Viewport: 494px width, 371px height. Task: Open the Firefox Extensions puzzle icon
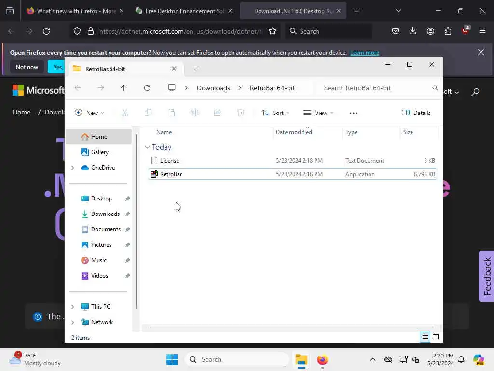(448, 31)
